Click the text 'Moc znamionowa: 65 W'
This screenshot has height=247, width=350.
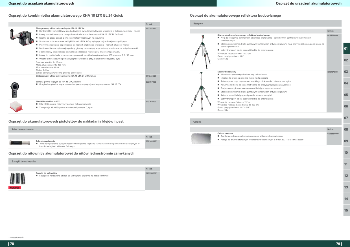click(47, 68)
